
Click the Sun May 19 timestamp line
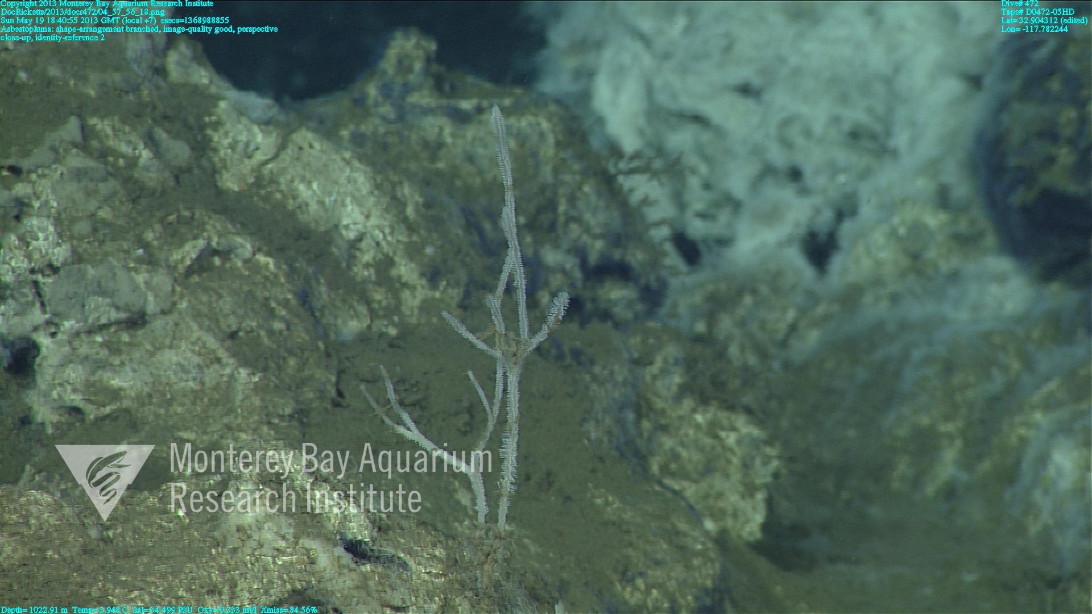tap(115, 20)
